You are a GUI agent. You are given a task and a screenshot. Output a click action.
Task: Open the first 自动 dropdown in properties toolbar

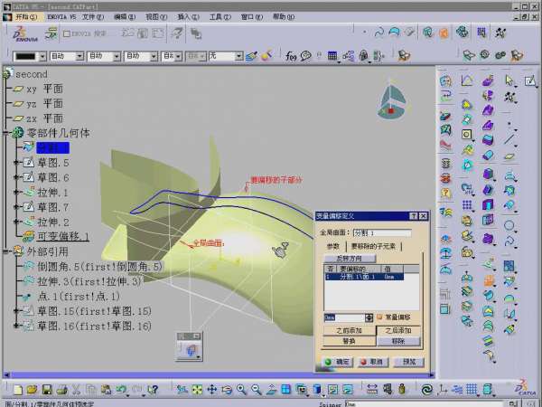tap(79, 56)
